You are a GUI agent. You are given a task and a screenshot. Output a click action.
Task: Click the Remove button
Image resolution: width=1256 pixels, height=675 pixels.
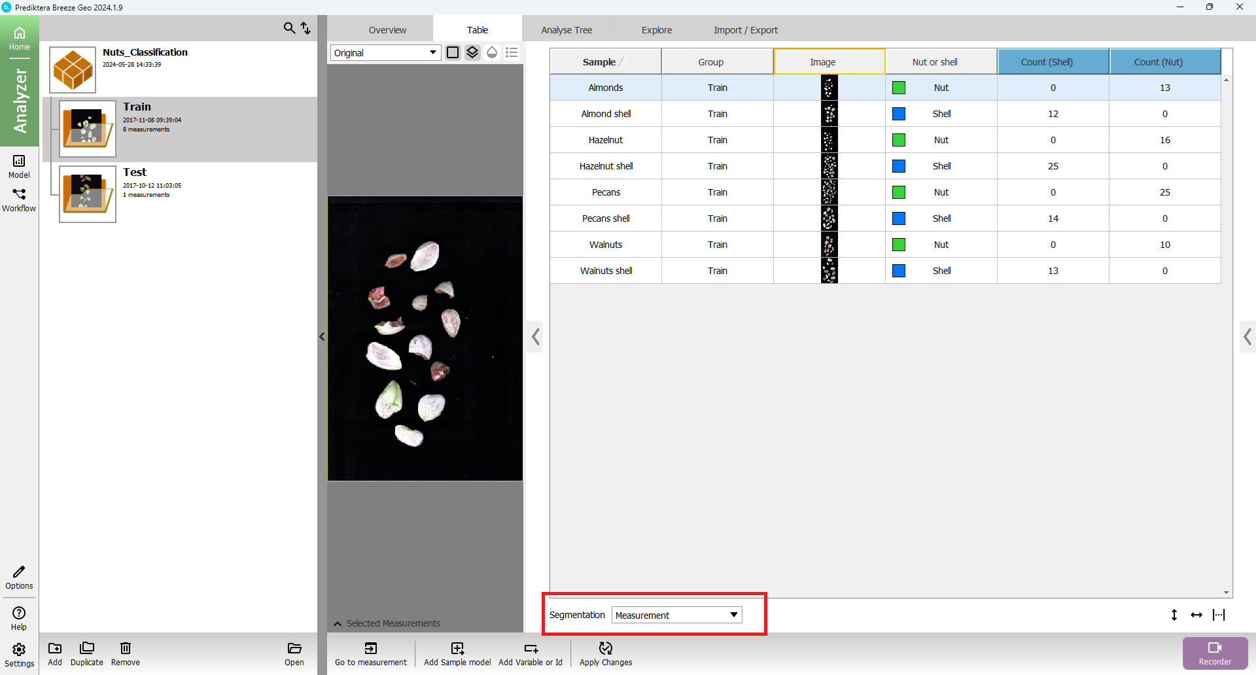(x=126, y=653)
